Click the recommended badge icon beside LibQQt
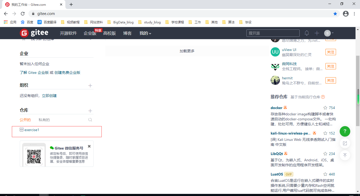This screenshot has height=196, width=360. 286,153
